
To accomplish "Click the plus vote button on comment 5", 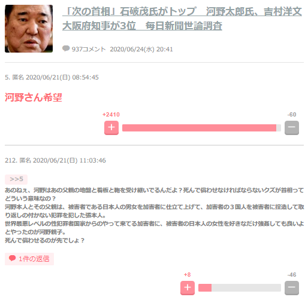I will [x=111, y=128].
